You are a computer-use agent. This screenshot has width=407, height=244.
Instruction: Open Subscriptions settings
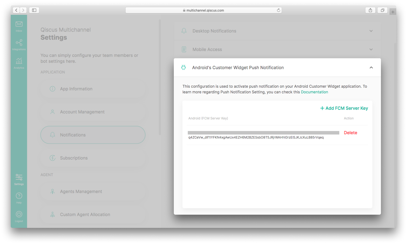click(x=93, y=158)
